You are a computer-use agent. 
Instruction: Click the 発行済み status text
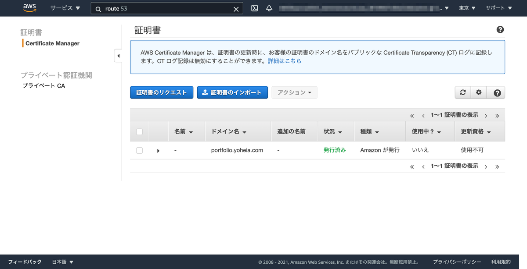(335, 150)
